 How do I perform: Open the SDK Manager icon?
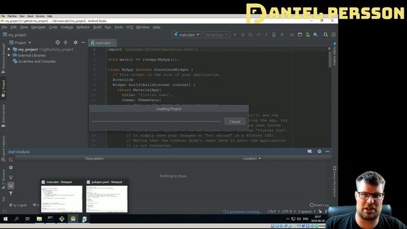[x=315, y=34]
